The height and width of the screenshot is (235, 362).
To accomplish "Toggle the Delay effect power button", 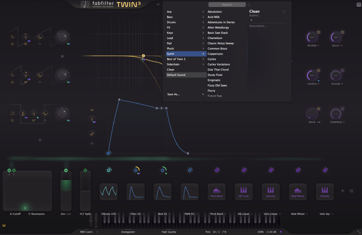I will click(342, 32).
